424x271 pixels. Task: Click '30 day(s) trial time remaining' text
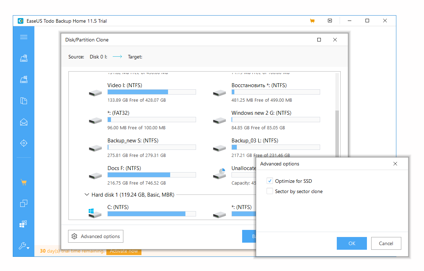pyautogui.click(x=72, y=251)
